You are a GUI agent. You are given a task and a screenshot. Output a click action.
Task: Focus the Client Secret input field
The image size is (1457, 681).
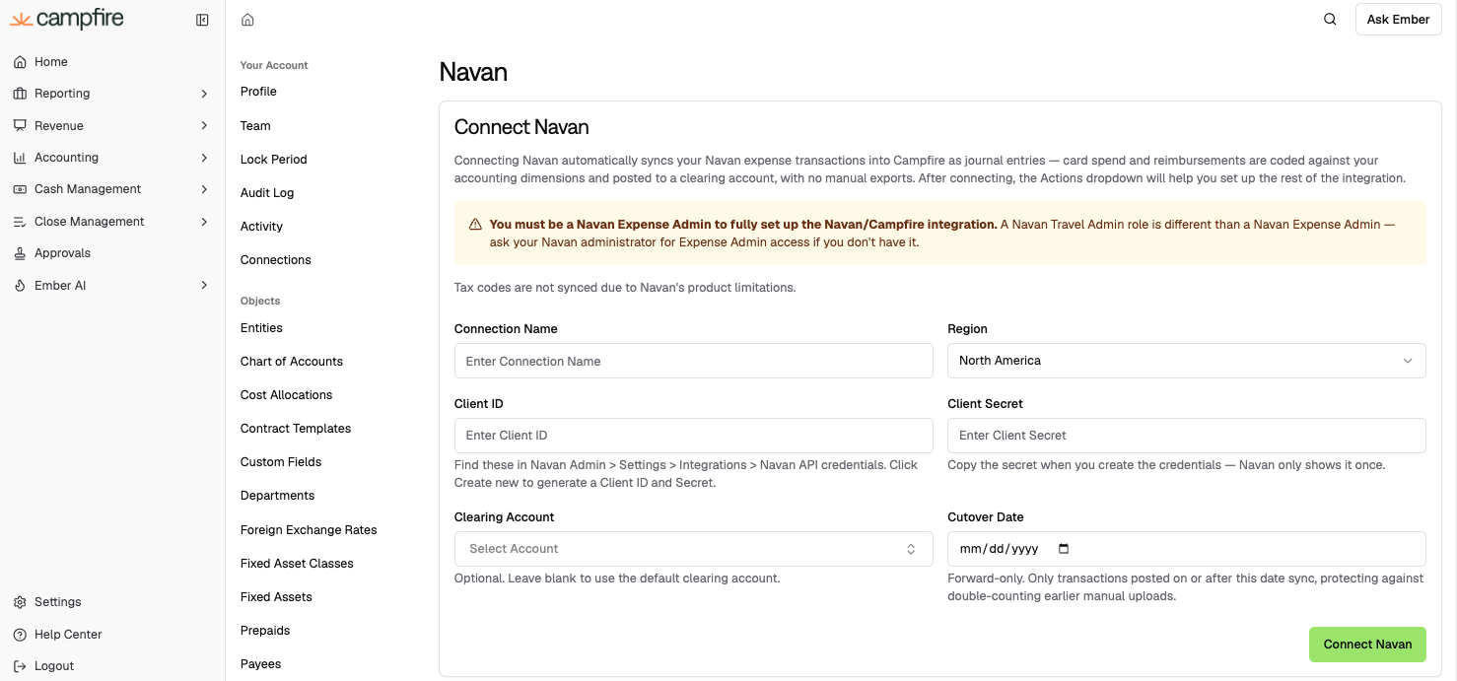tap(1186, 436)
